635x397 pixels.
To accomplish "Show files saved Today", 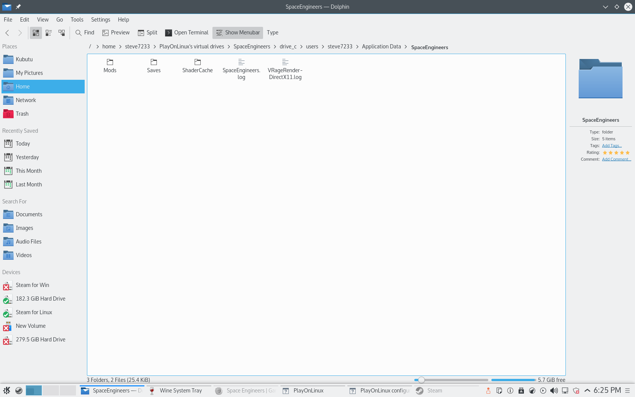I will click(x=43, y=144).
